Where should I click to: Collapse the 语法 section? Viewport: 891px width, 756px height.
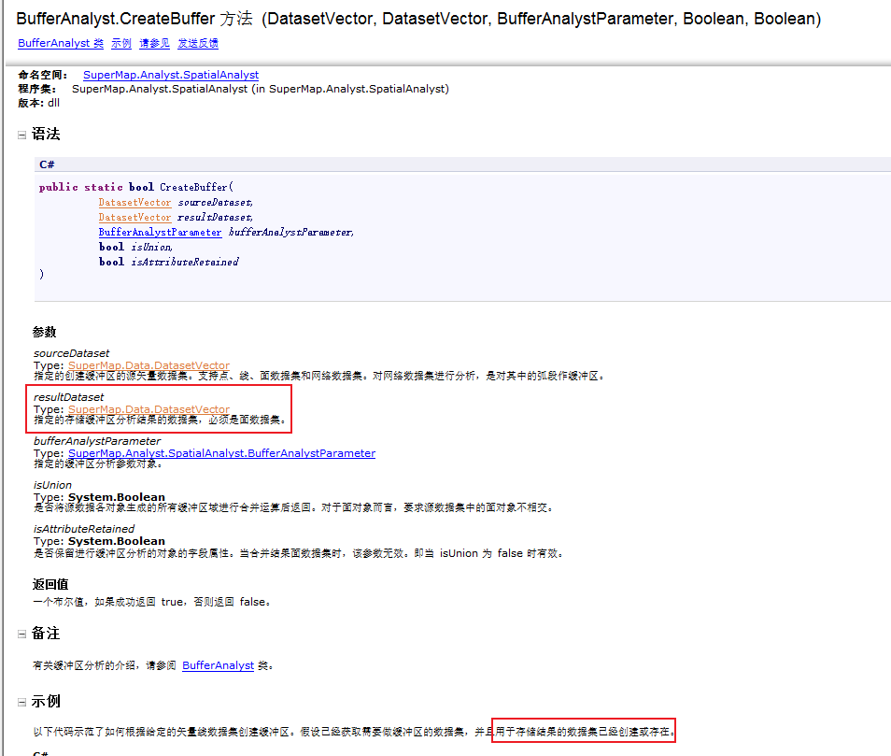pyautogui.click(x=21, y=136)
